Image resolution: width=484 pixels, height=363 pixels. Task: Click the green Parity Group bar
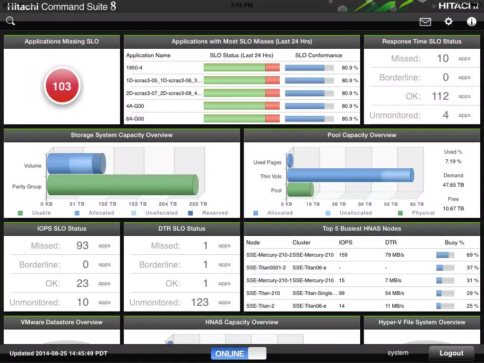tap(122, 185)
